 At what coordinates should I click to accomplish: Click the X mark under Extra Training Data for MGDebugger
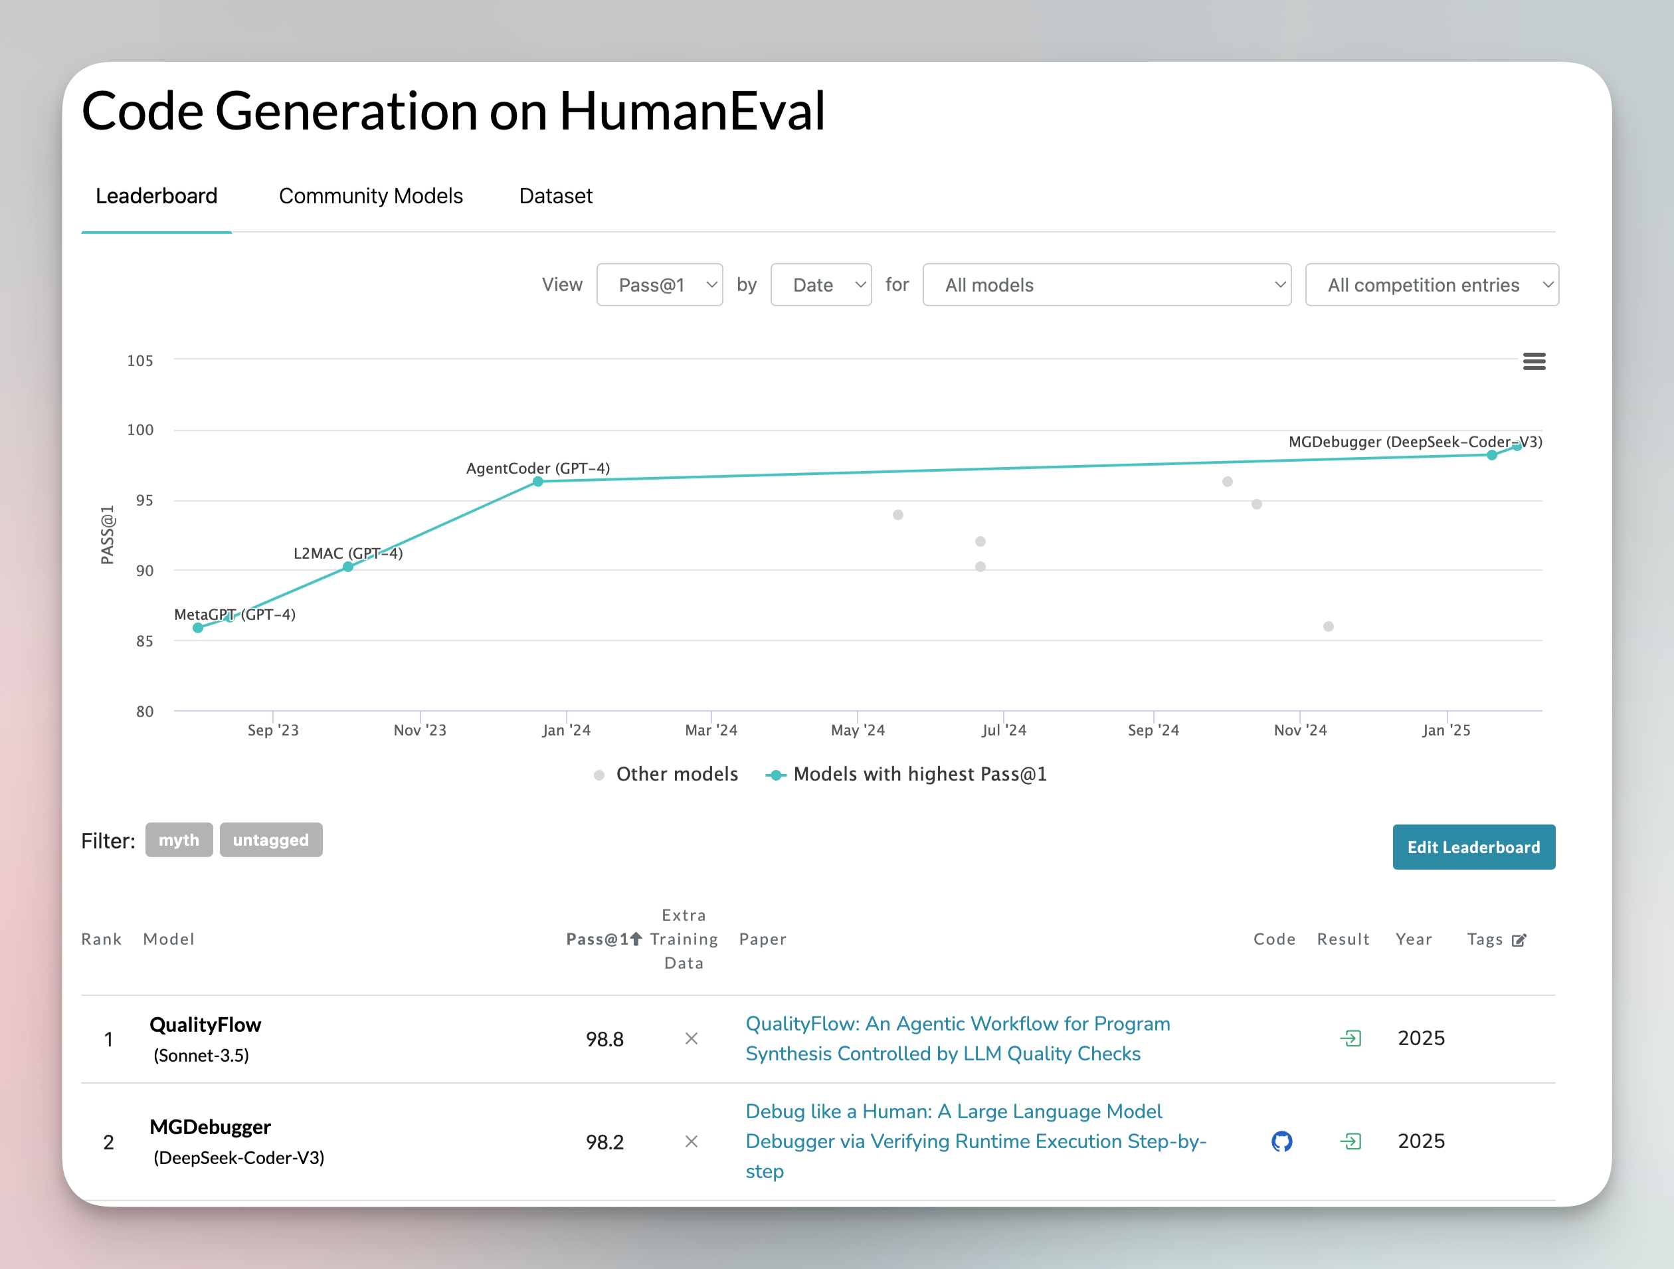click(x=691, y=1141)
